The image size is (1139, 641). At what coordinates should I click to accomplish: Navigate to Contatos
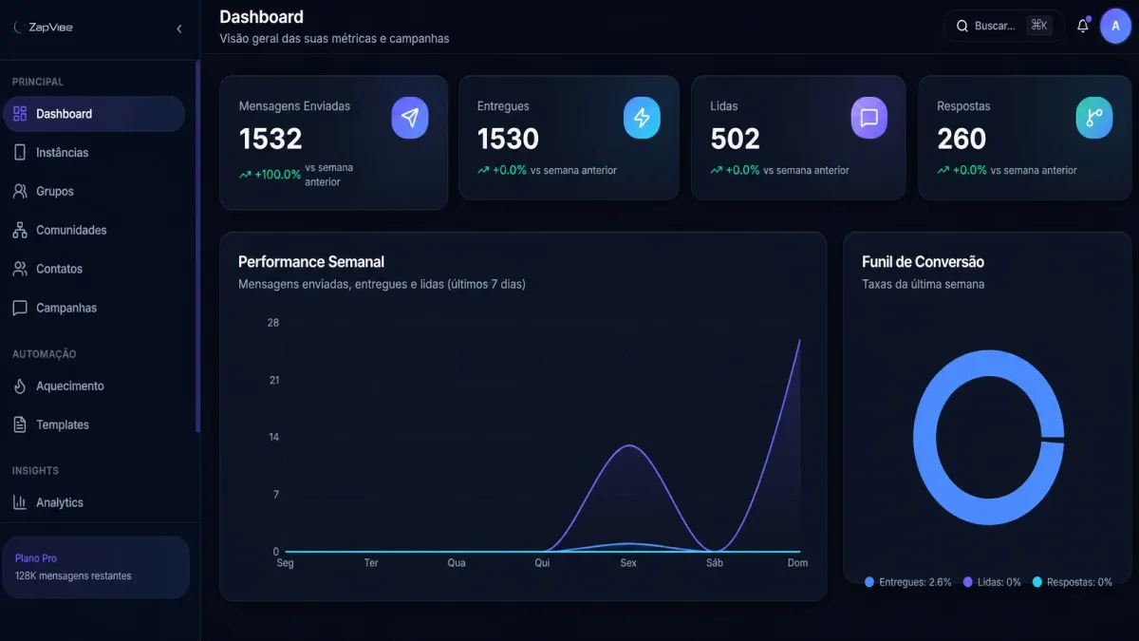click(x=94, y=270)
